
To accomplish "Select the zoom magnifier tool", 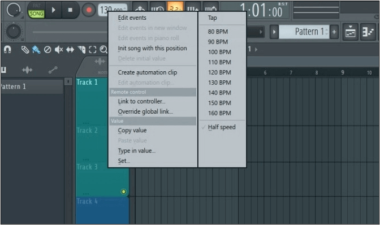I will click(x=103, y=50).
